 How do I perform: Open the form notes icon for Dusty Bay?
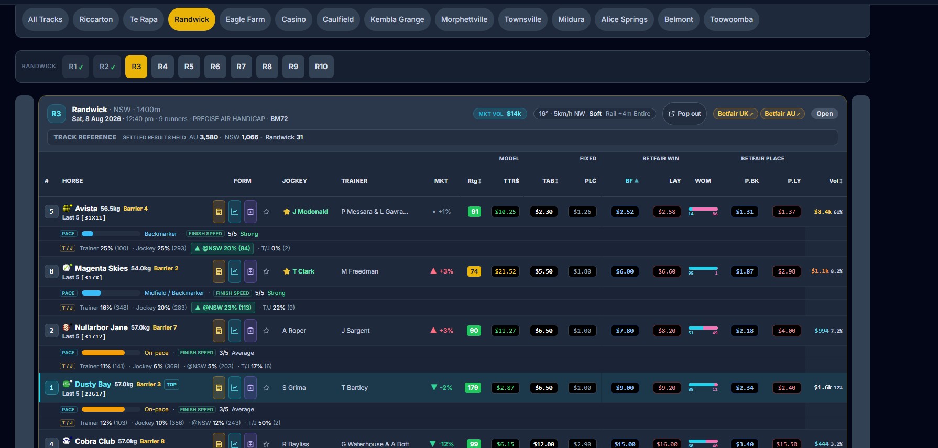[219, 388]
